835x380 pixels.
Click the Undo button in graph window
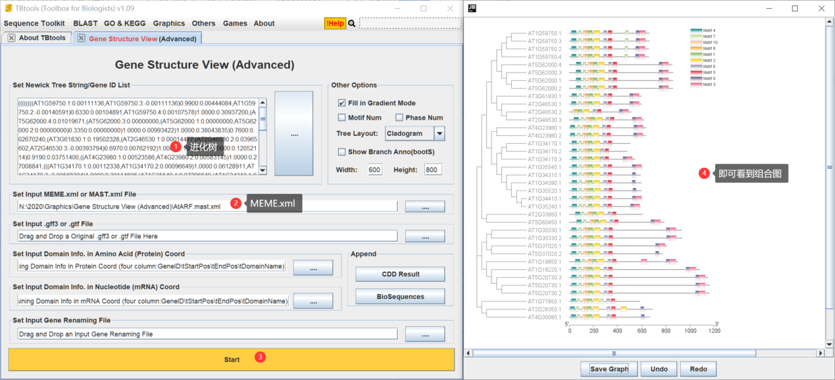point(659,369)
